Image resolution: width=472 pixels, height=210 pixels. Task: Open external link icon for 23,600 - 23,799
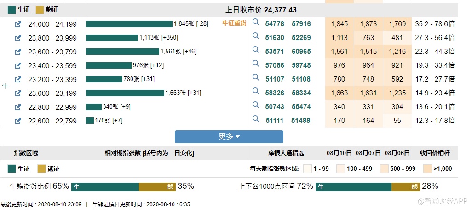pos(18,52)
